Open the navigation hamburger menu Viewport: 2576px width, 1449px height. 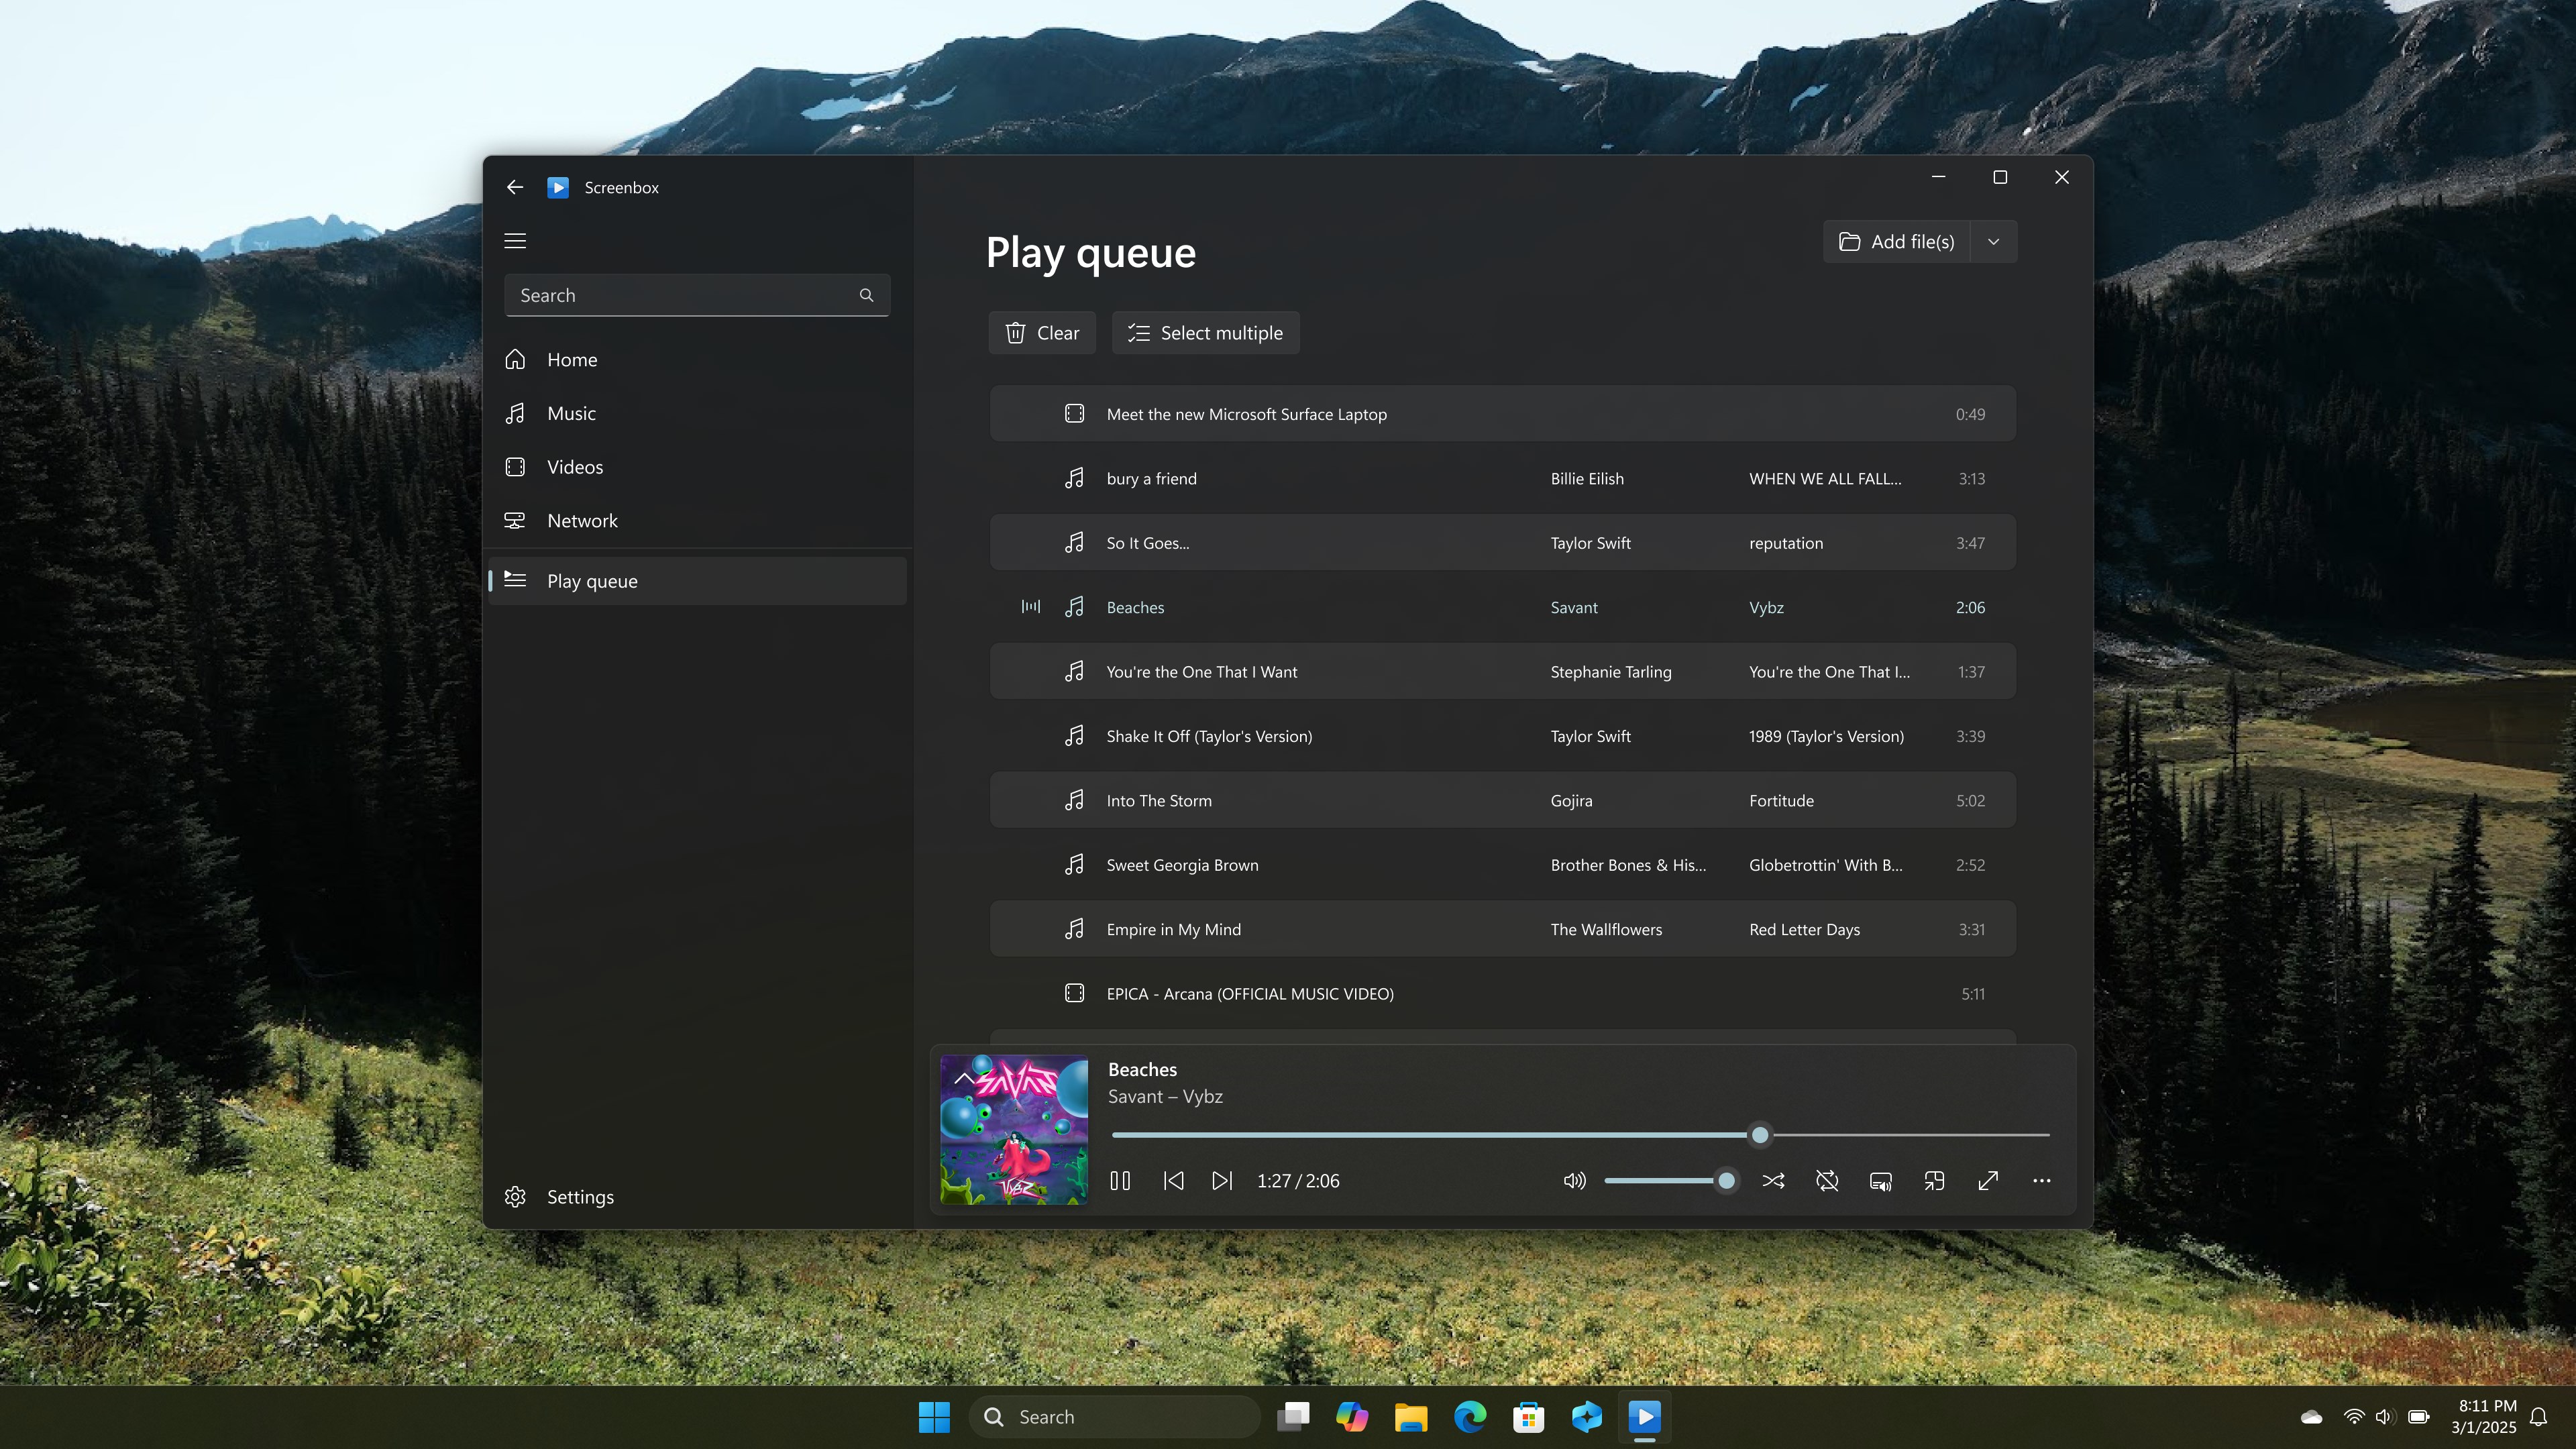click(x=514, y=241)
